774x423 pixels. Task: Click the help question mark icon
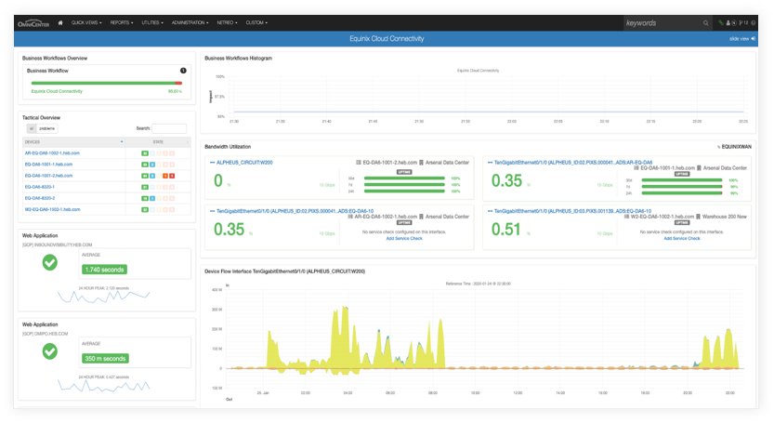[754, 22]
